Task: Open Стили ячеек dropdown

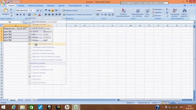Action: pos(147,13)
